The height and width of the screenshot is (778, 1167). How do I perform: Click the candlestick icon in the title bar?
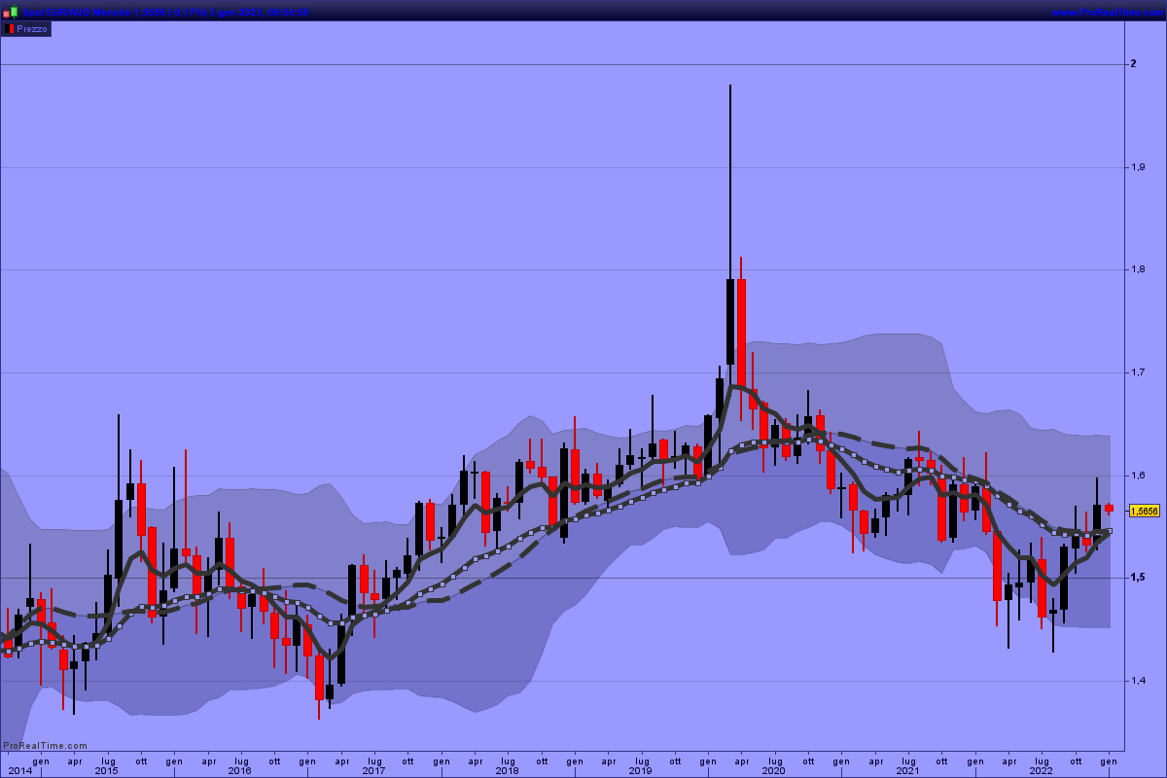[10, 12]
